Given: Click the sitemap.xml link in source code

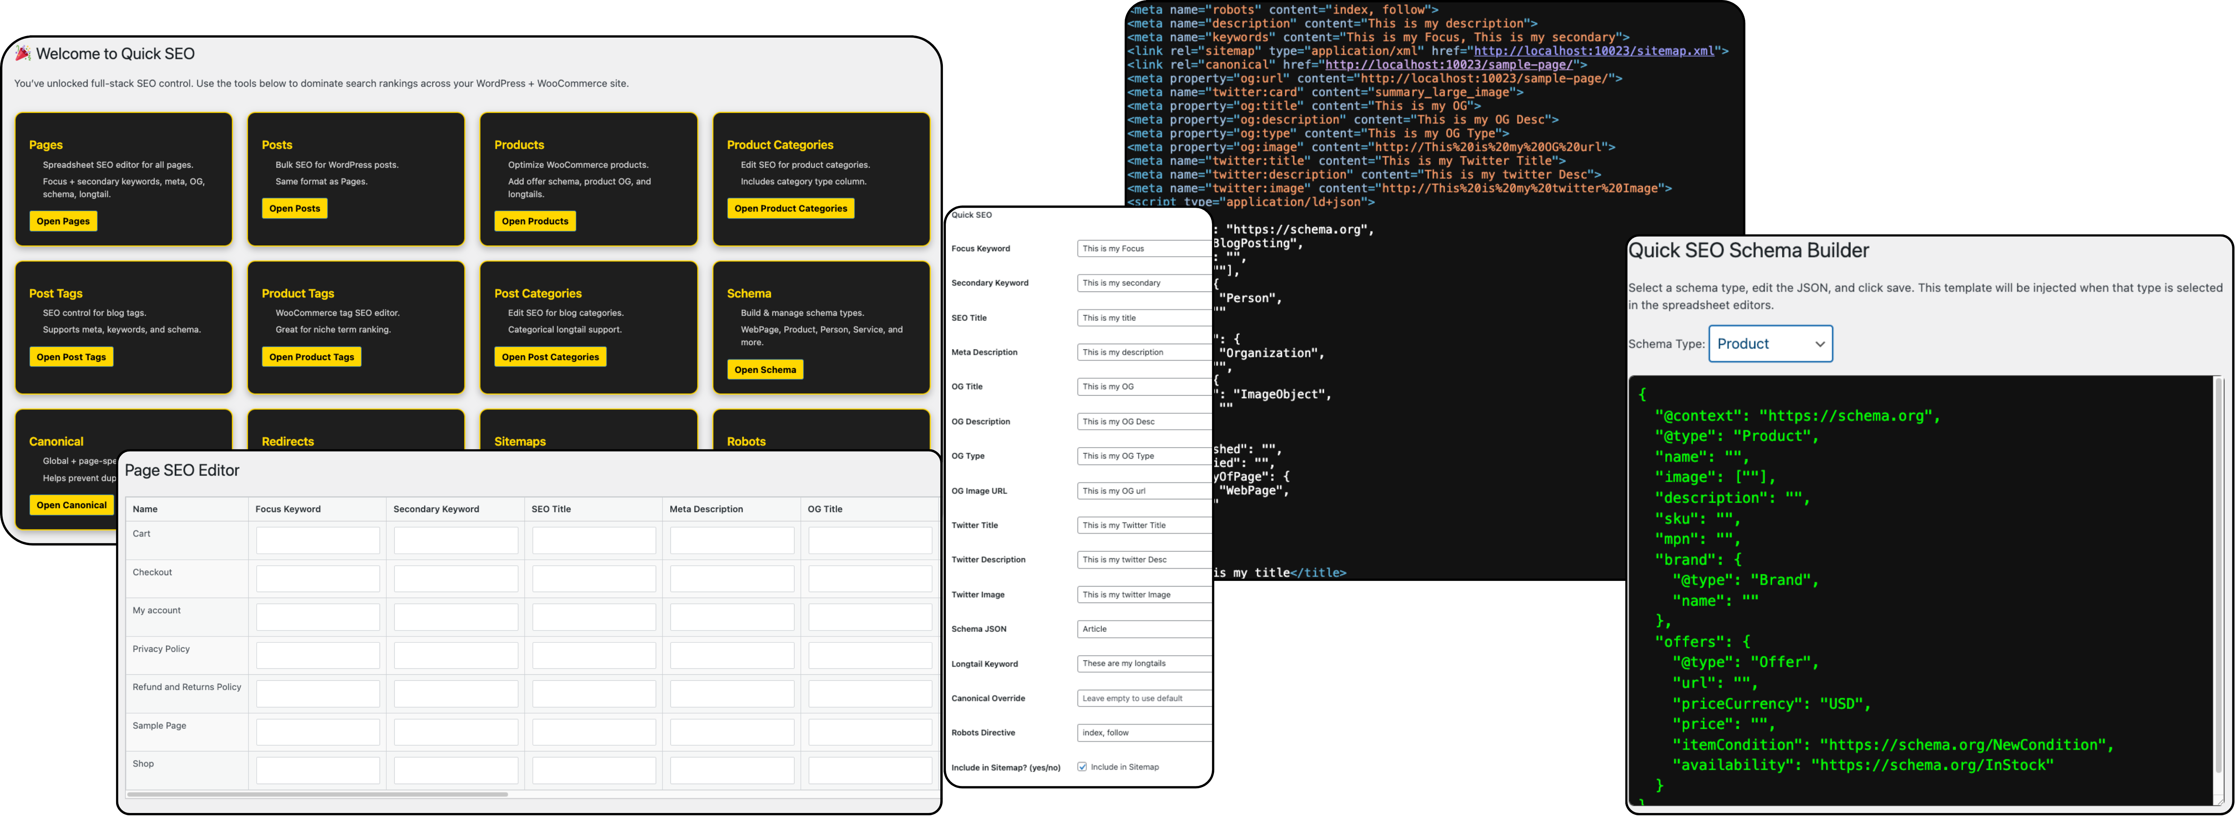Looking at the screenshot, I should tap(1594, 51).
